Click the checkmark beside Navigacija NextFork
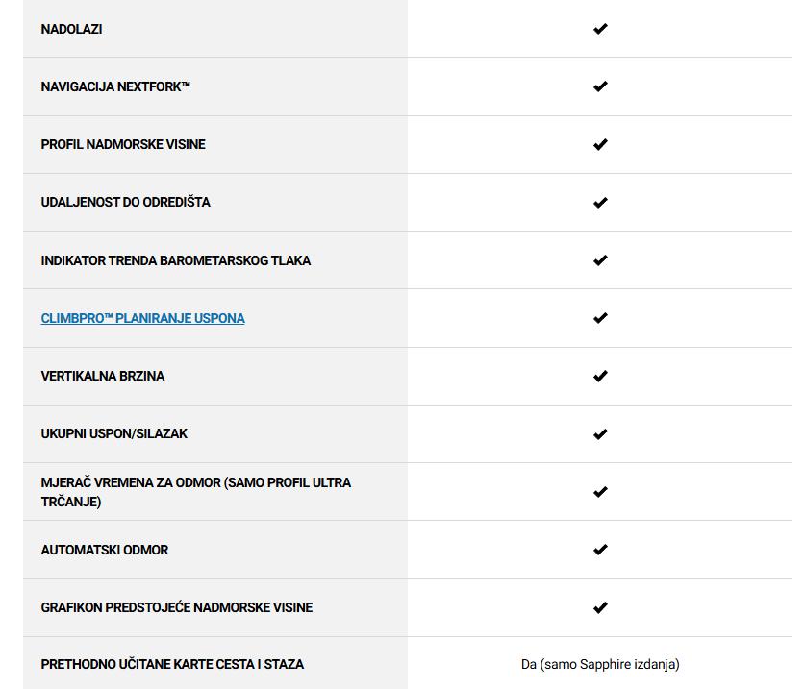The image size is (805, 689). 600,86
